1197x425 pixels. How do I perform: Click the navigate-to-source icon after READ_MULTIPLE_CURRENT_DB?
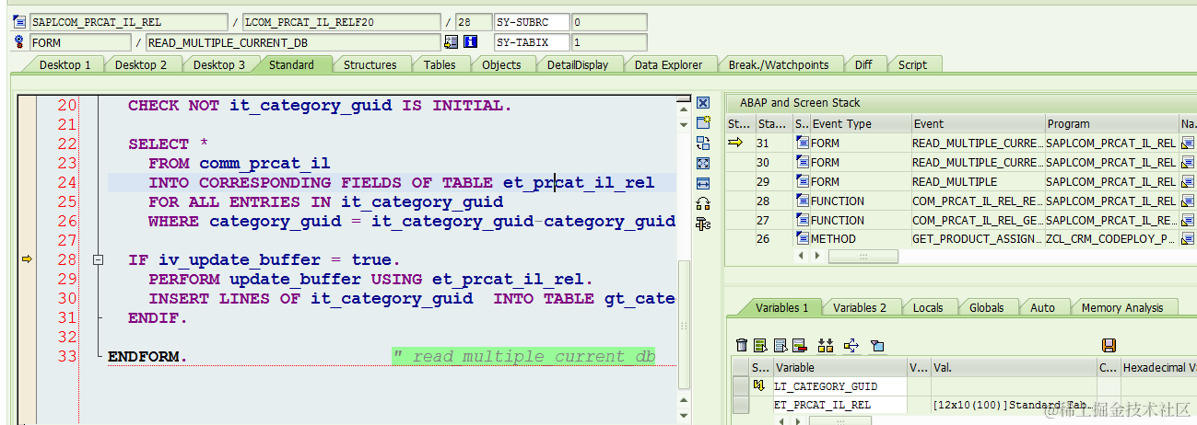click(451, 42)
